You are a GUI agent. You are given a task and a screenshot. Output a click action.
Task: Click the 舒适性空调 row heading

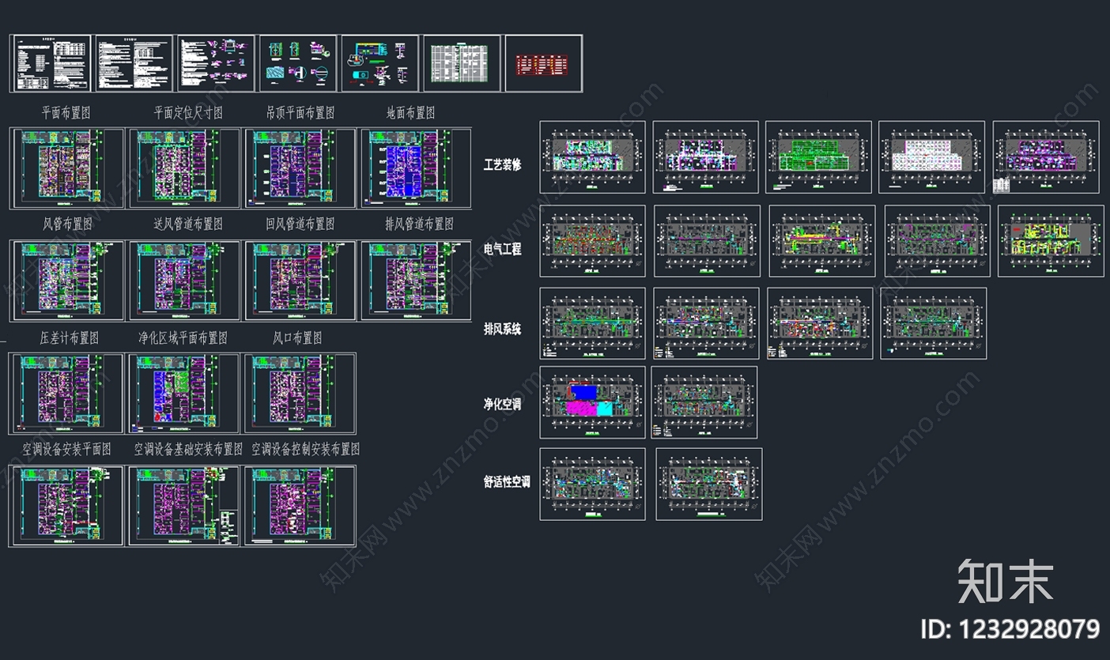coord(507,481)
